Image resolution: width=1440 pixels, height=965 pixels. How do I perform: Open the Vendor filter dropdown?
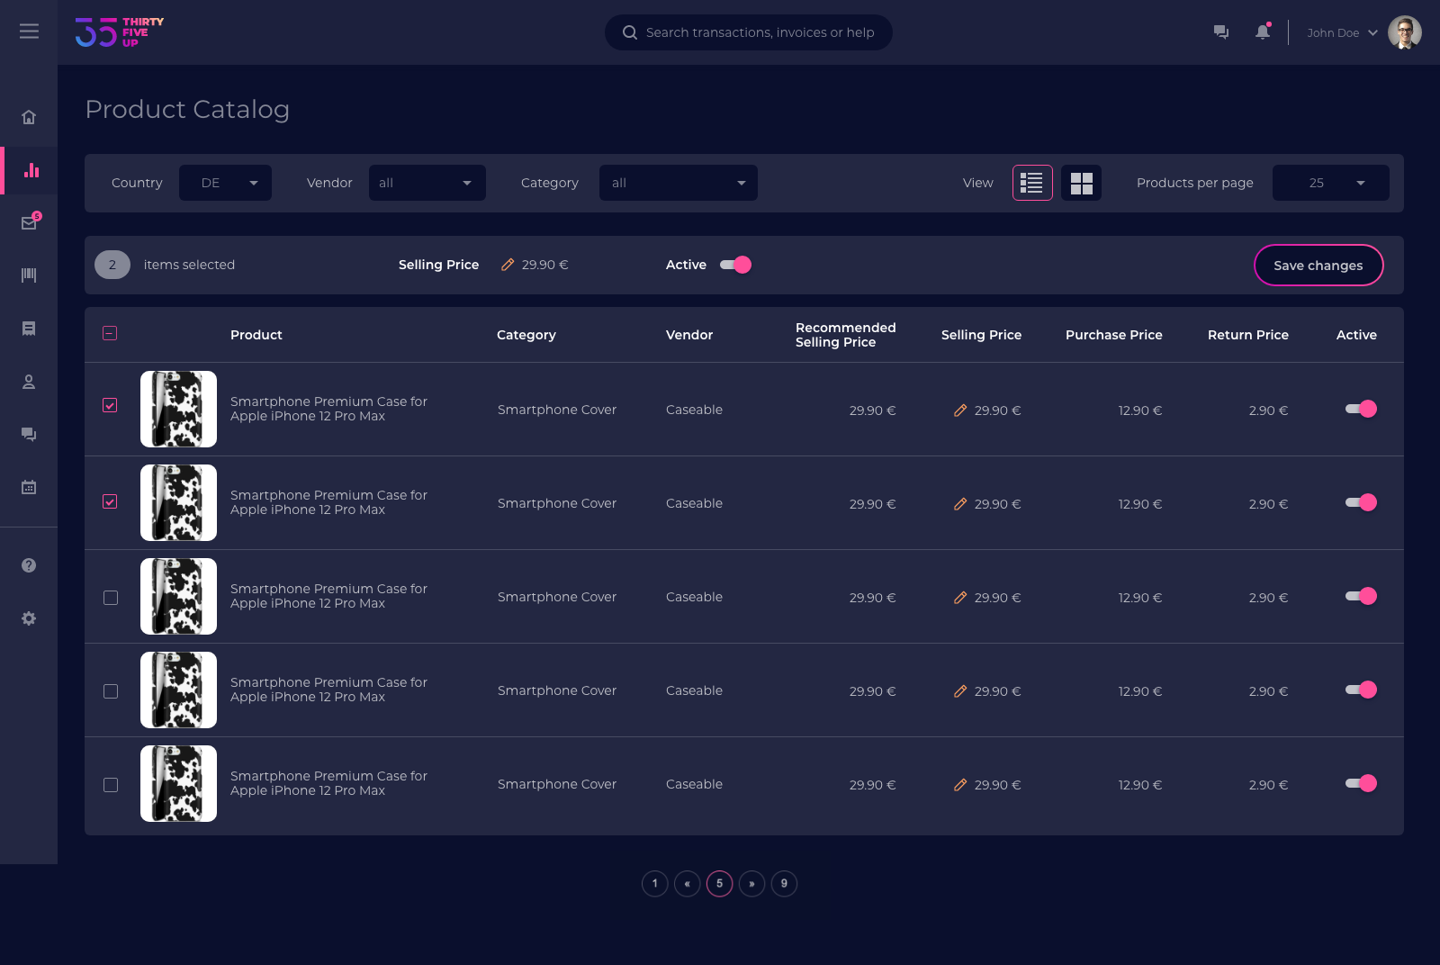click(427, 183)
